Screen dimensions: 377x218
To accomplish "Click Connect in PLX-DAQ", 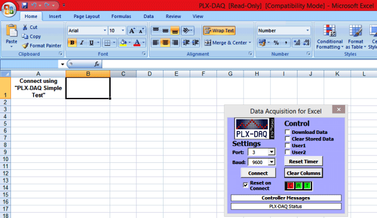I will coord(258,173).
